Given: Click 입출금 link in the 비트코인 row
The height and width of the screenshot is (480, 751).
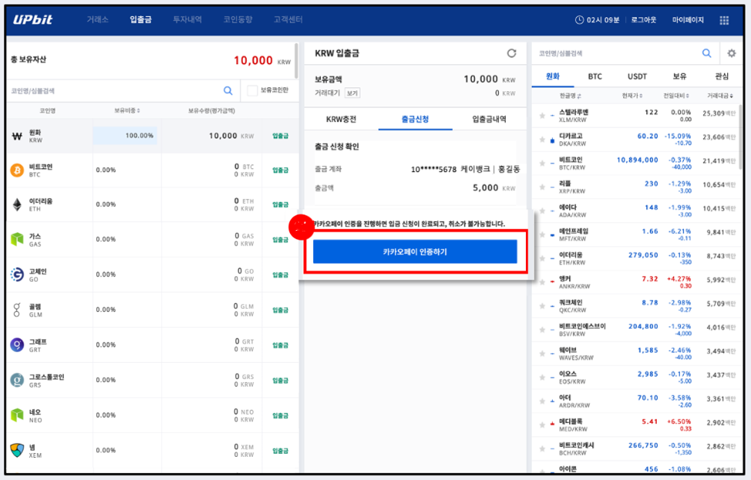Looking at the screenshot, I should pyautogui.click(x=280, y=171).
